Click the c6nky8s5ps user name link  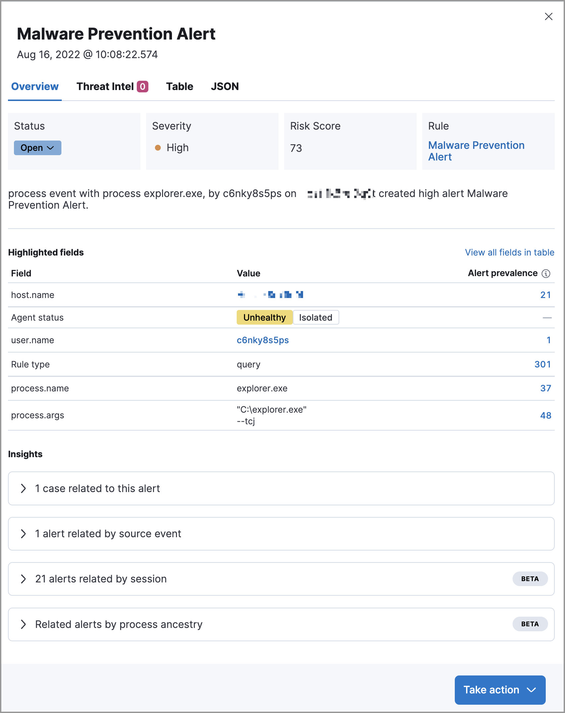[263, 340]
